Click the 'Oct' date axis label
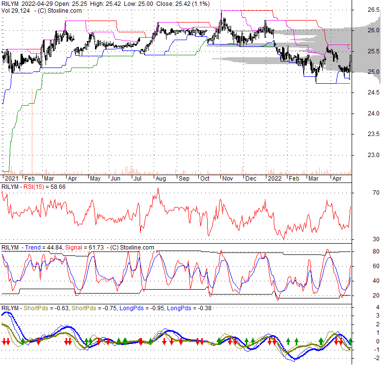This screenshot has height=365, width=381. point(205,179)
